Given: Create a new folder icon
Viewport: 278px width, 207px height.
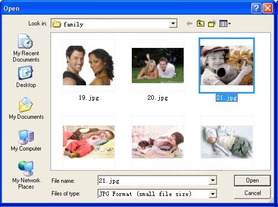Looking at the screenshot, I should click(212, 24).
